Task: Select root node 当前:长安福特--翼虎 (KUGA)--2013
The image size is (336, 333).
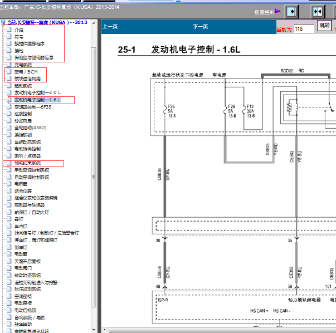Action: pyautogui.click(x=47, y=22)
